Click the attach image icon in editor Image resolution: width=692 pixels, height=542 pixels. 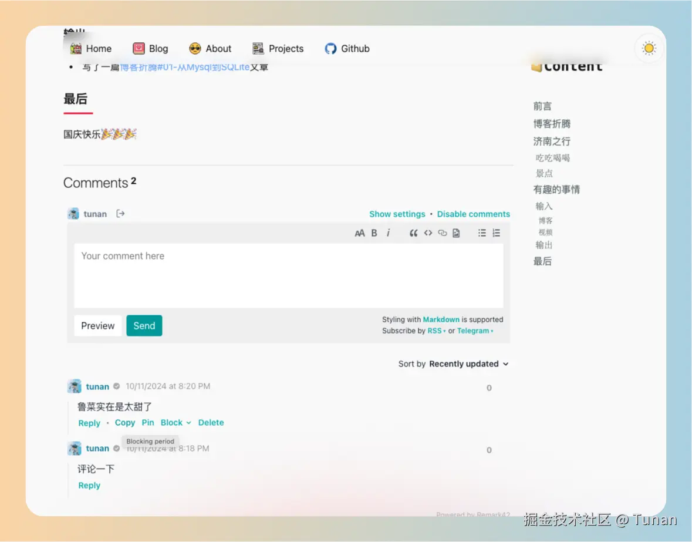point(456,233)
